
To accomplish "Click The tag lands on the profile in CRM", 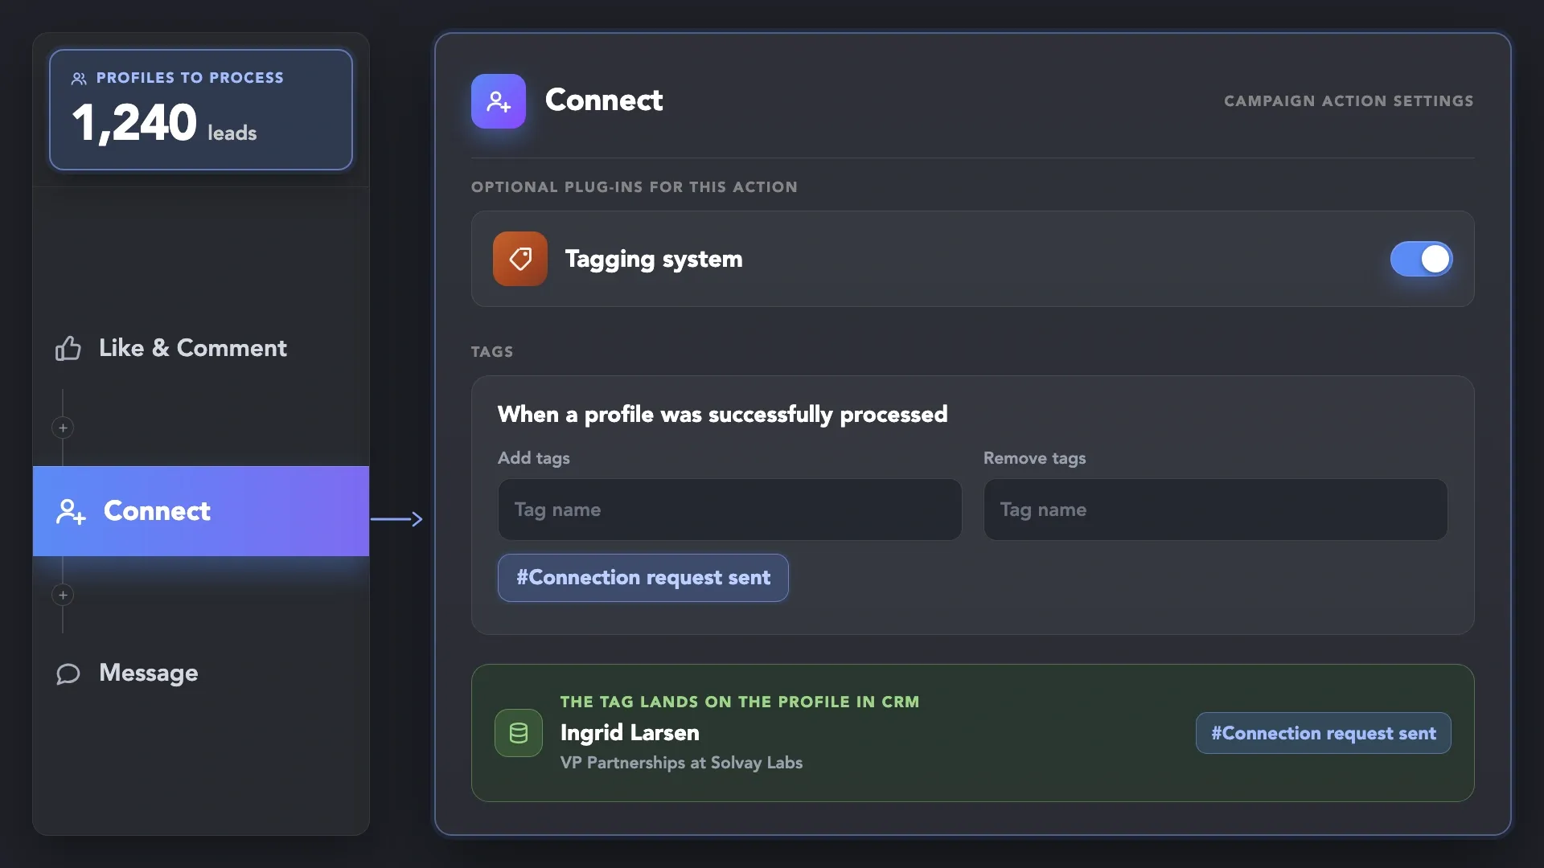I will (x=739, y=702).
